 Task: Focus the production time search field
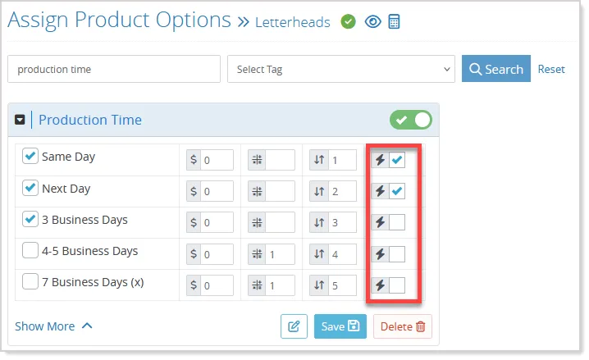coord(114,69)
